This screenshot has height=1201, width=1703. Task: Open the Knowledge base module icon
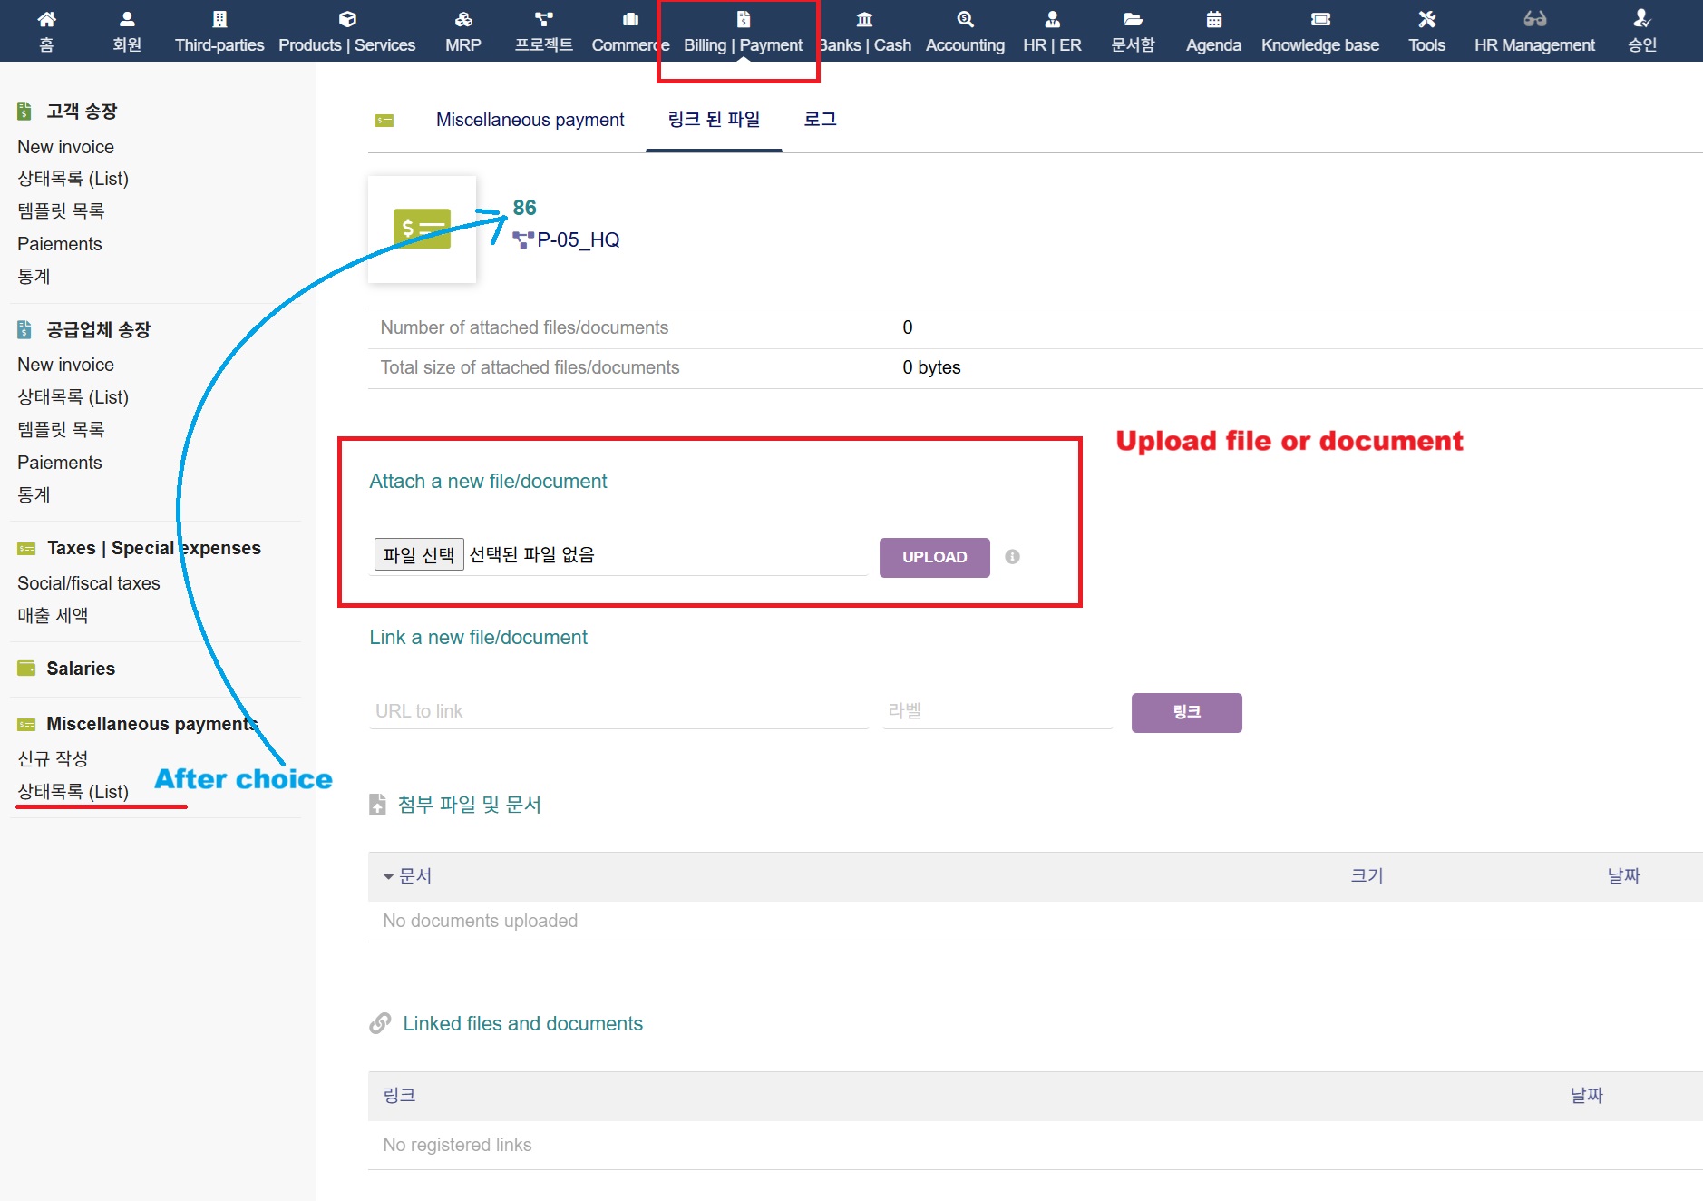(1319, 20)
